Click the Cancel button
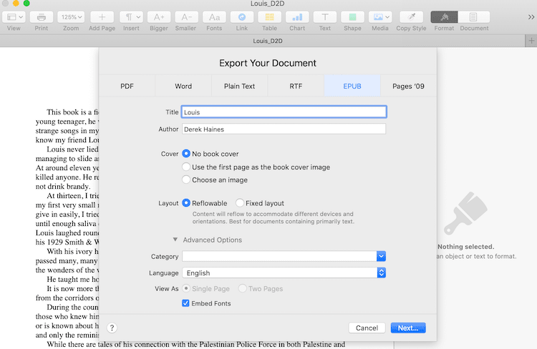The width and height of the screenshot is (537, 349). (367, 328)
